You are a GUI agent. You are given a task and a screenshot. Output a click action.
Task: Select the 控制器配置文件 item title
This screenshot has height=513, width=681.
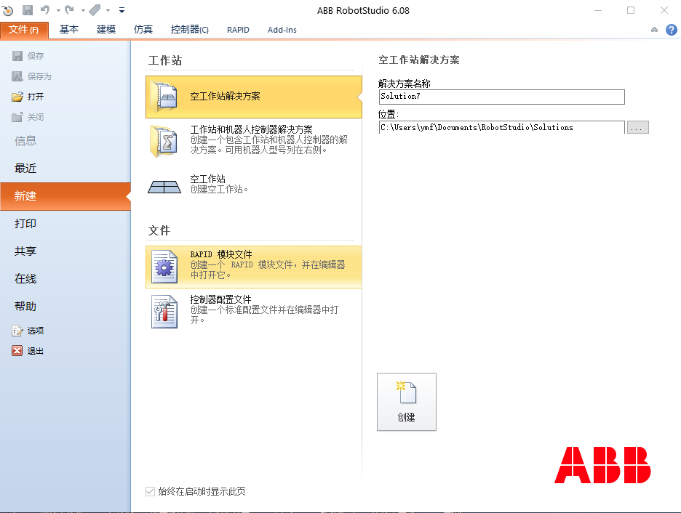click(x=220, y=299)
